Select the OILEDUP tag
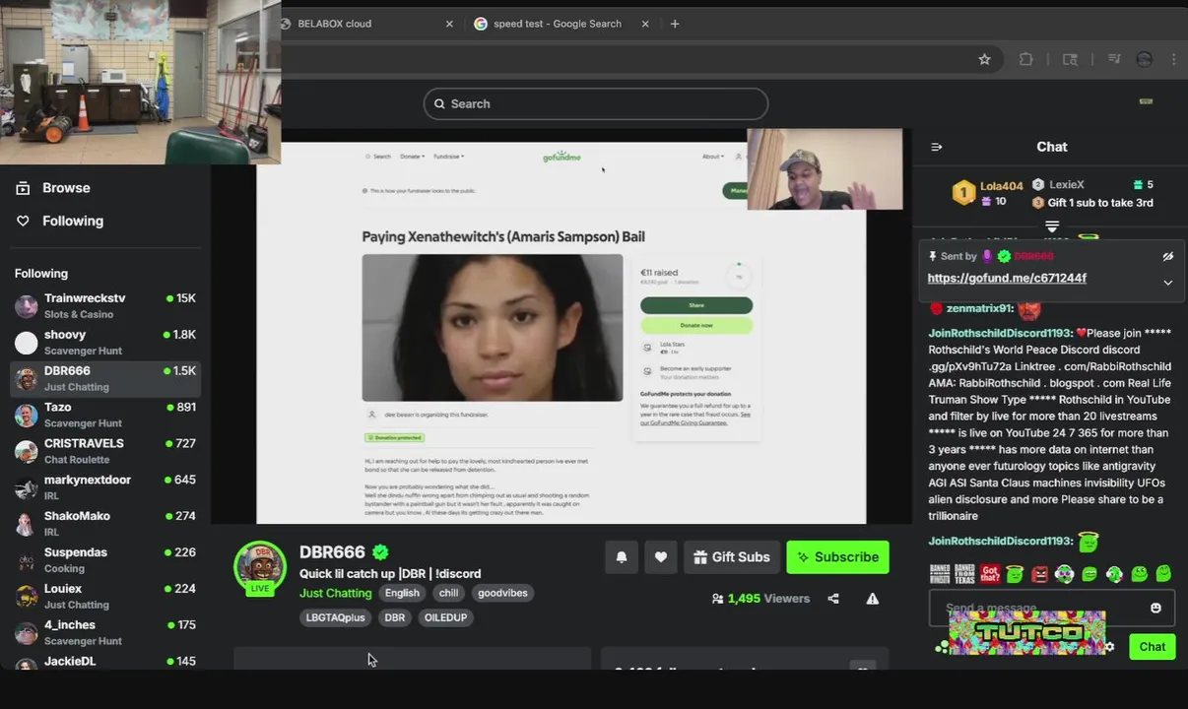The height and width of the screenshot is (709, 1188). click(x=445, y=617)
